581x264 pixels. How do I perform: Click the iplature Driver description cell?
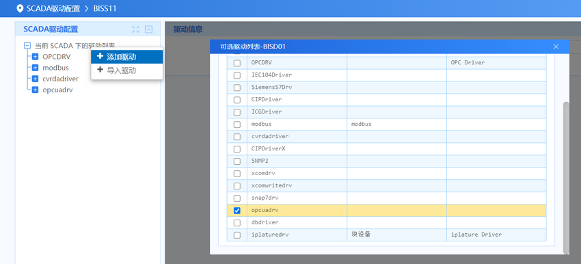(496, 235)
